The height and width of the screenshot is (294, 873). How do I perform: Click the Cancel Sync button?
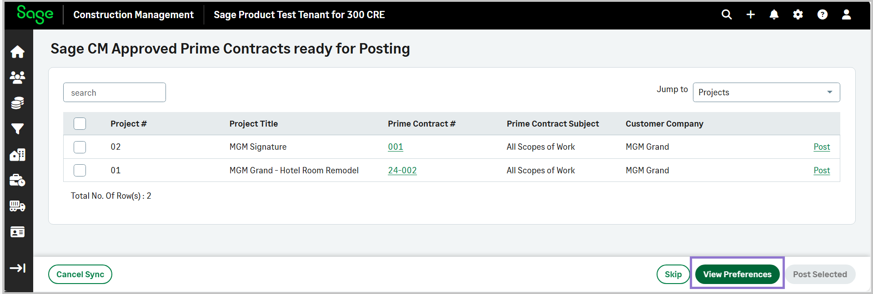click(80, 274)
